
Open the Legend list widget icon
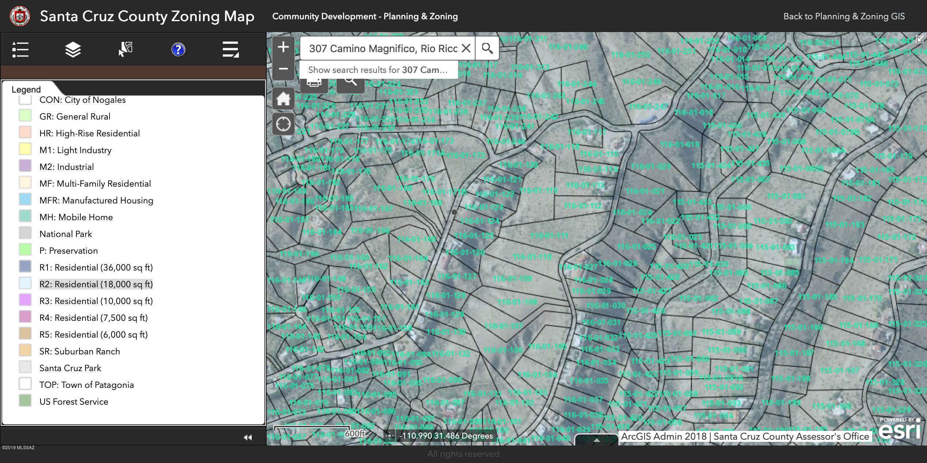pyautogui.click(x=20, y=49)
